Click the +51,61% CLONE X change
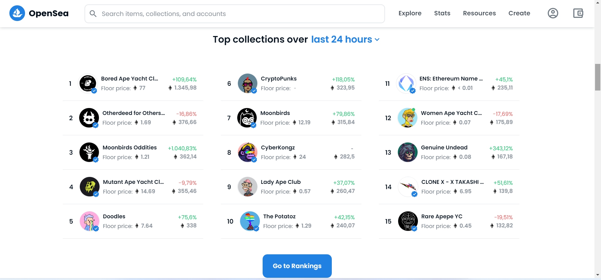601x280 pixels. 503,183
